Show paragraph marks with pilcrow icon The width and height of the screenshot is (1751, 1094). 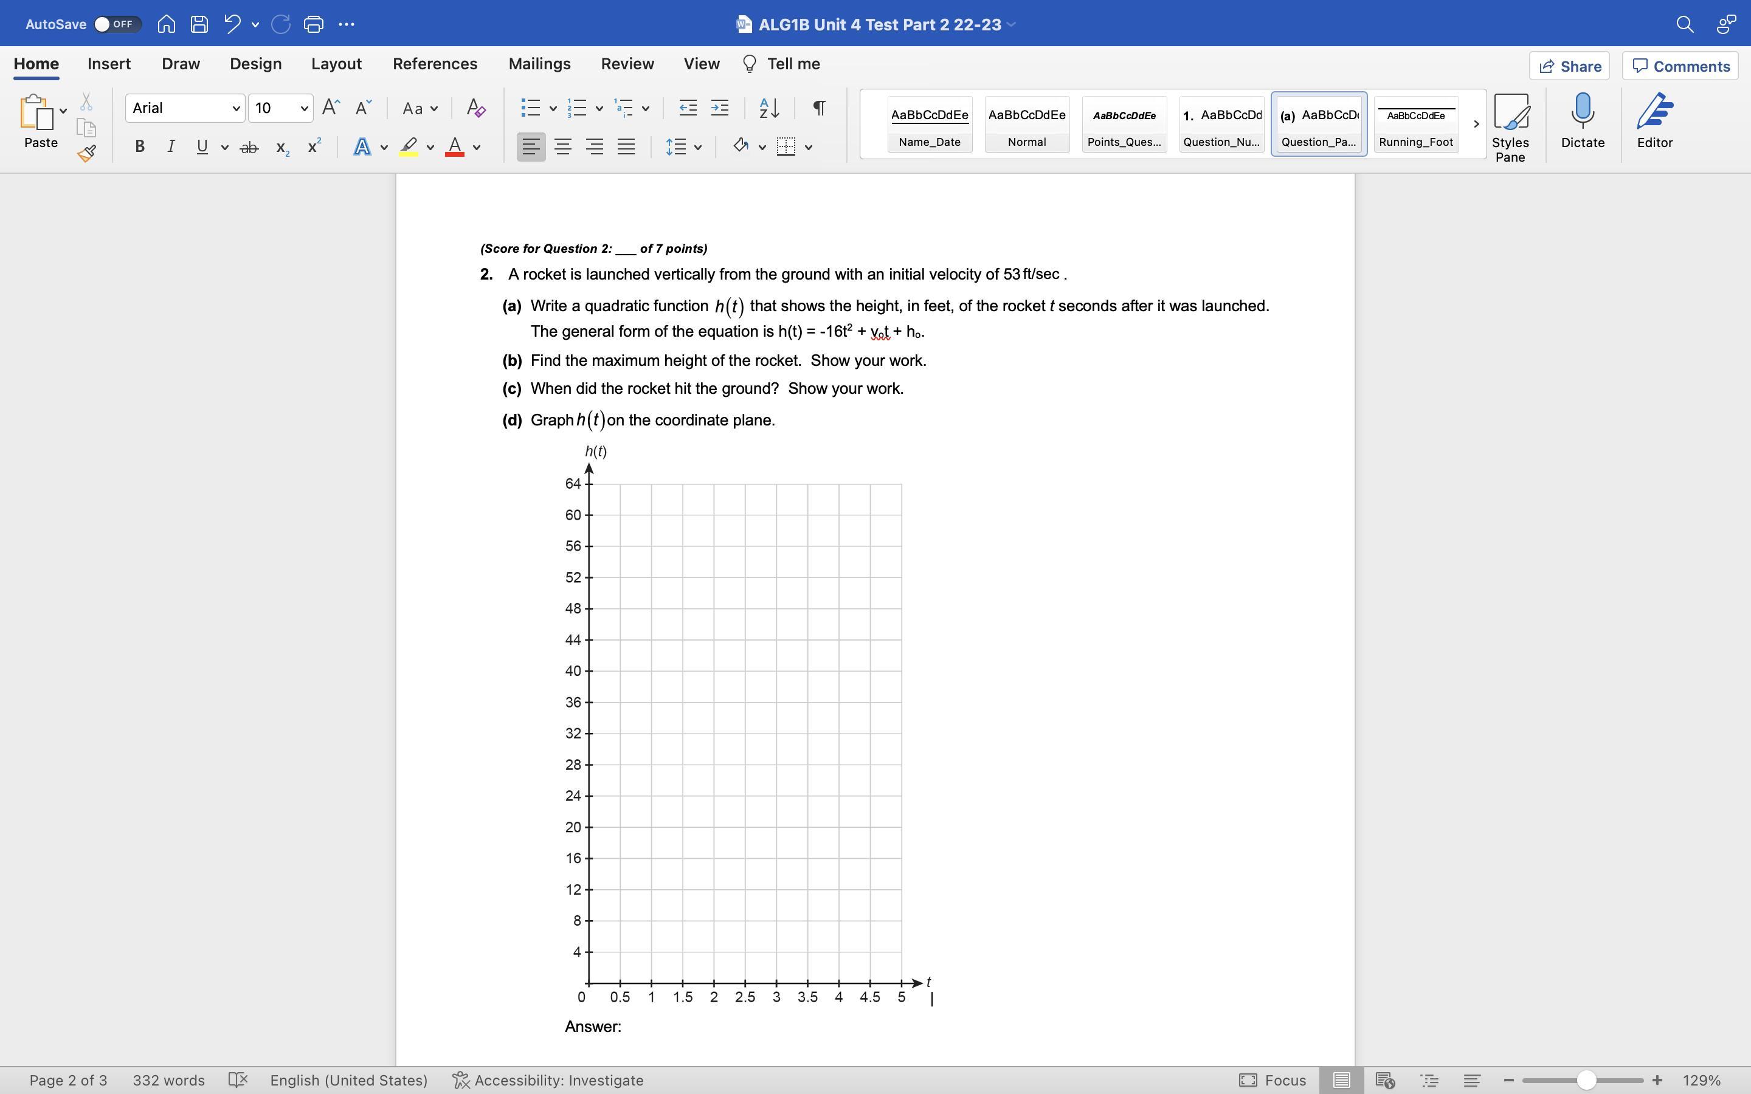click(x=819, y=109)
